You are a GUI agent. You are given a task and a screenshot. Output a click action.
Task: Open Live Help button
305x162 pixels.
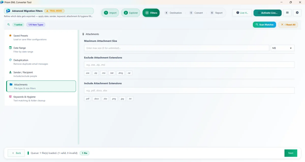(242, 13)
